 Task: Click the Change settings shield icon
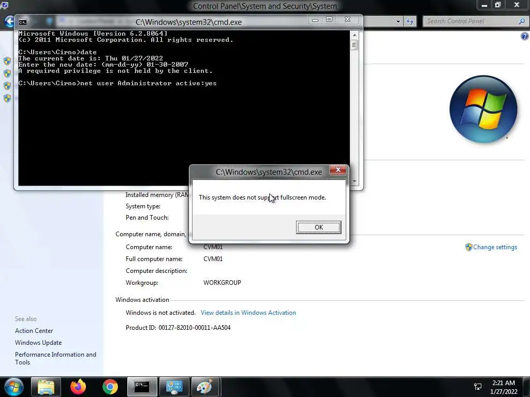tap(468, 247)
